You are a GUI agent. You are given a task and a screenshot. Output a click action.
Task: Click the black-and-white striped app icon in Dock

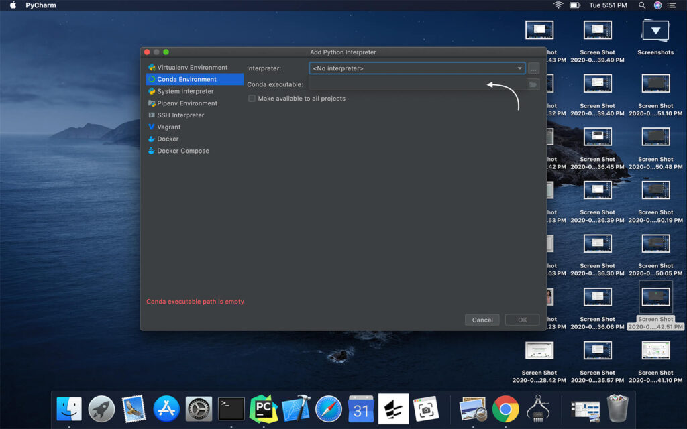[393, 410]
